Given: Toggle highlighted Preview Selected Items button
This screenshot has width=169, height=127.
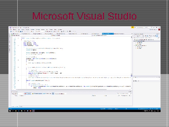Looking at the screenshot, I should pyautogui.click(x=157, y=36).
